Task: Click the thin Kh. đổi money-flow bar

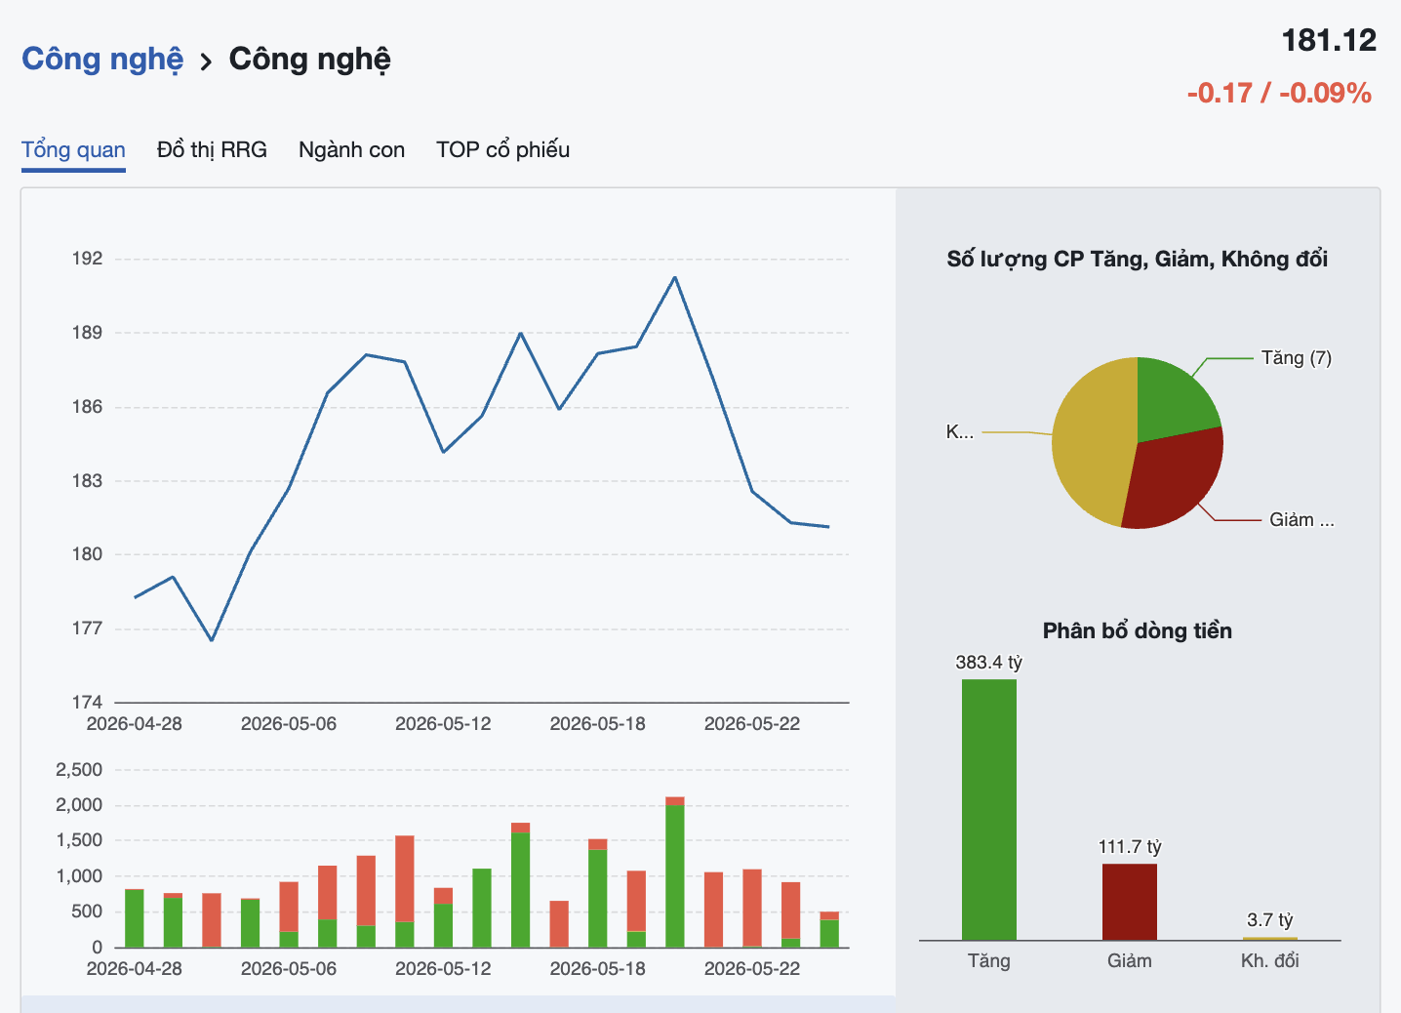Action: click(x=1270, y=939)
